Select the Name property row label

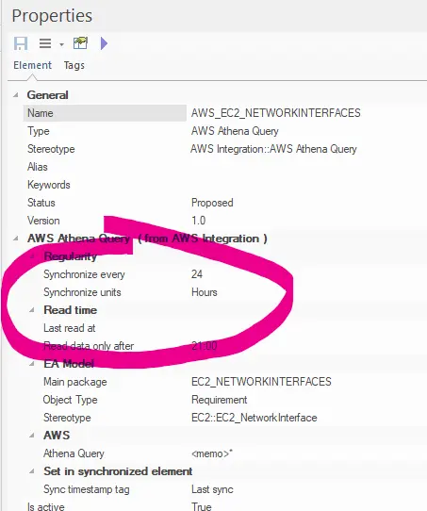point(105,113)
